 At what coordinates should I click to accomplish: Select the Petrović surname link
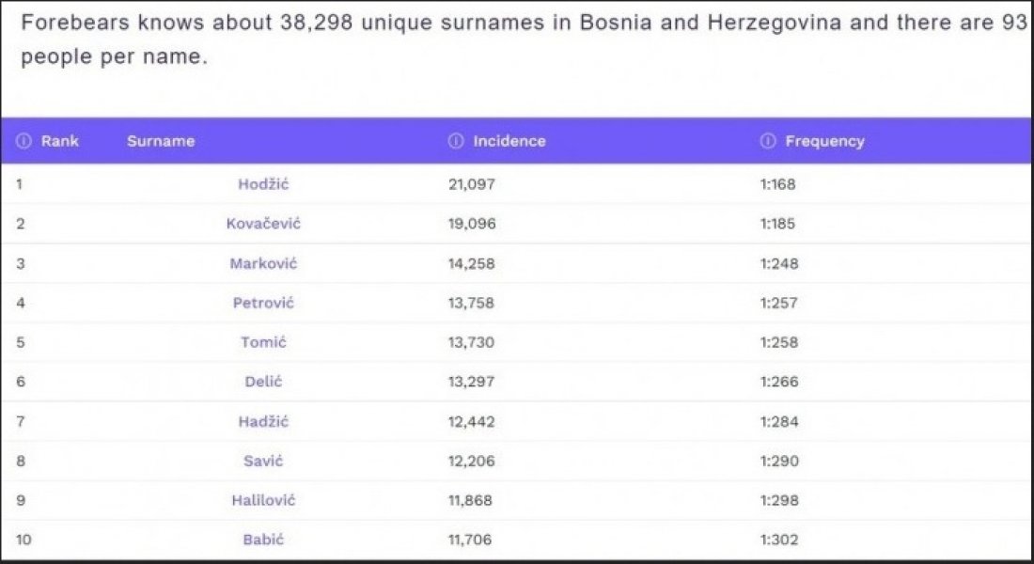tap(263, 303)
